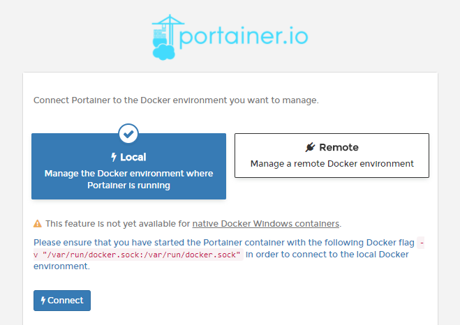Click the checkmark badge on Local card
The image size is (460, 325).
point(128,134)
